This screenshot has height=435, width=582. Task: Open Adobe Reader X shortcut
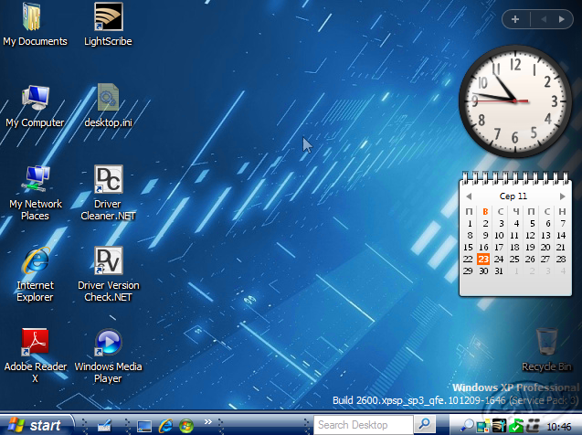36,355
